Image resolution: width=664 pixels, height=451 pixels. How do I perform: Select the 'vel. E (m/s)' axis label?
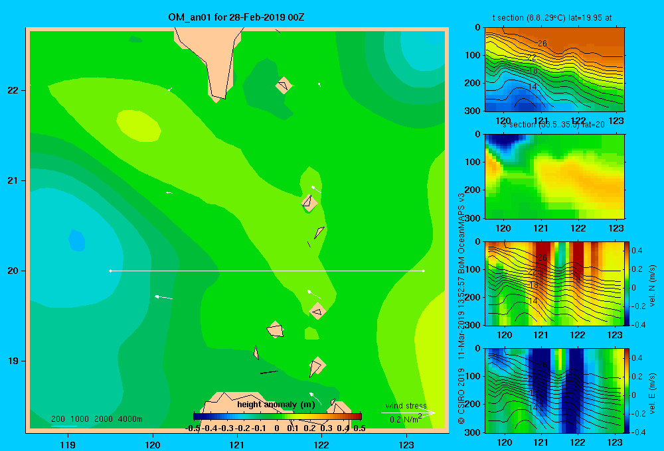[653, 393]
